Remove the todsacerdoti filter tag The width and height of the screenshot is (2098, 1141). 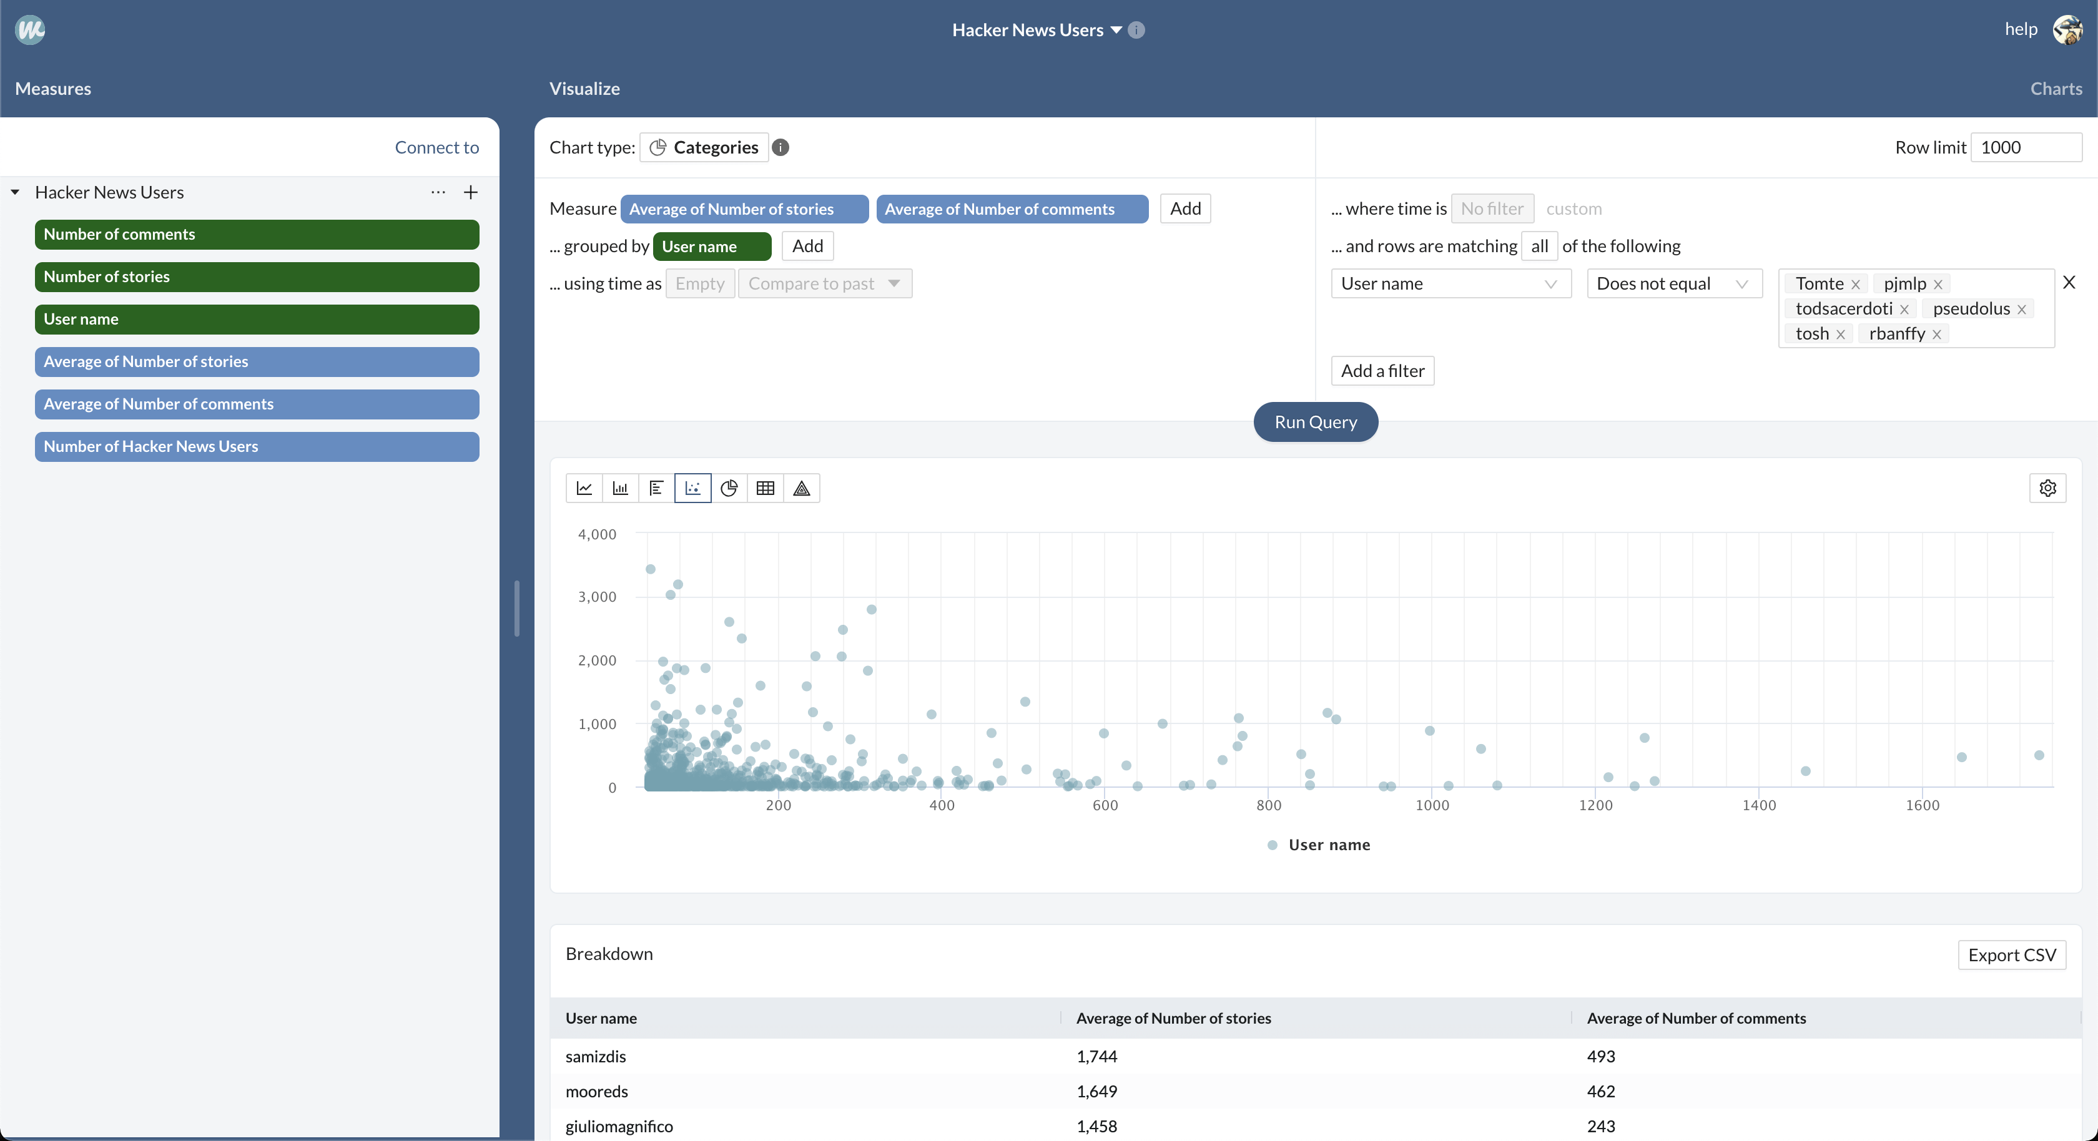[1904, 310]
